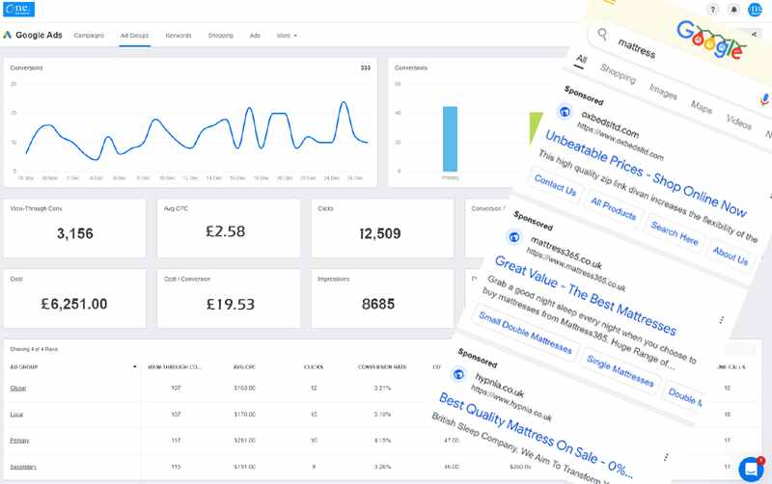Open the Secondary ad group link

tap(23, 467)
